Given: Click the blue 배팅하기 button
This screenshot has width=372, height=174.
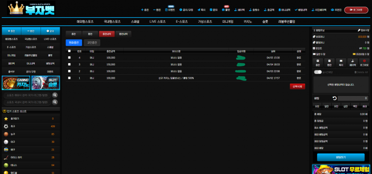Looking at the screenshot, I should pyautogui.click(x=341, y=157).
